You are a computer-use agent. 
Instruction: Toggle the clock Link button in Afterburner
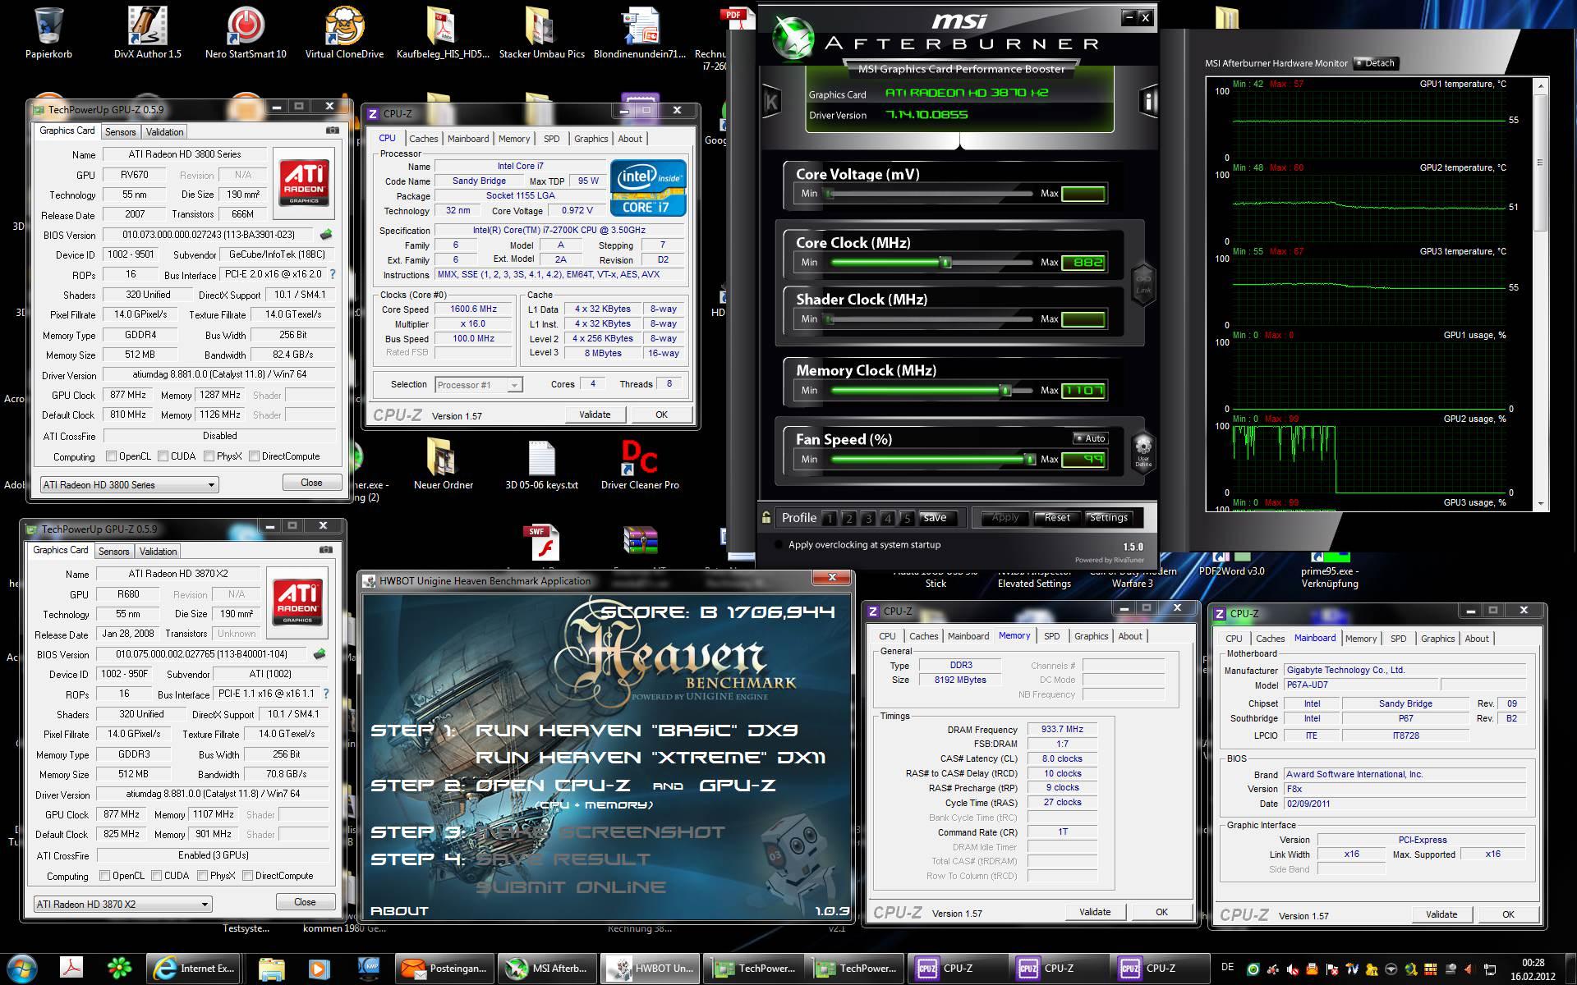[1143, 283]
